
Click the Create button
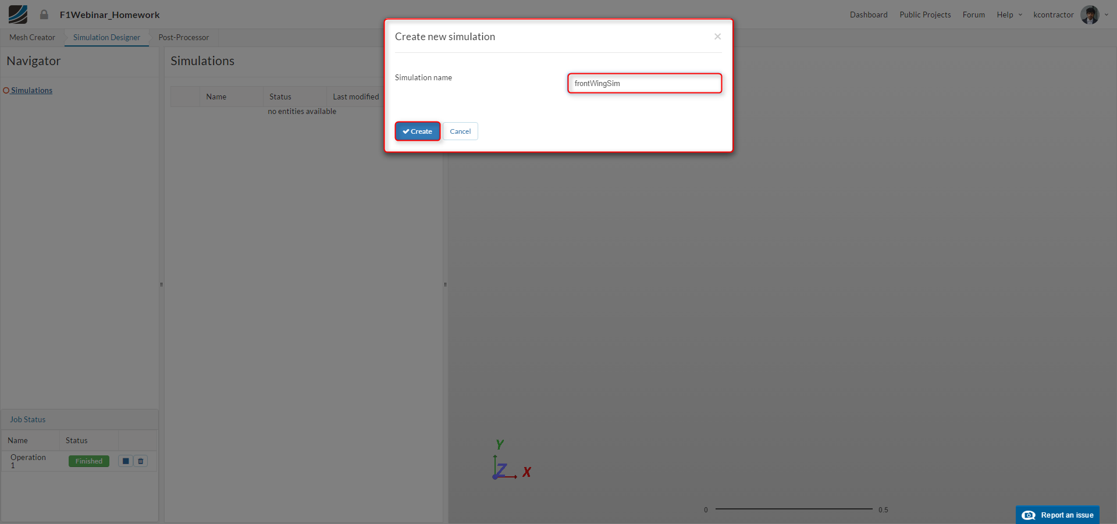418,131
